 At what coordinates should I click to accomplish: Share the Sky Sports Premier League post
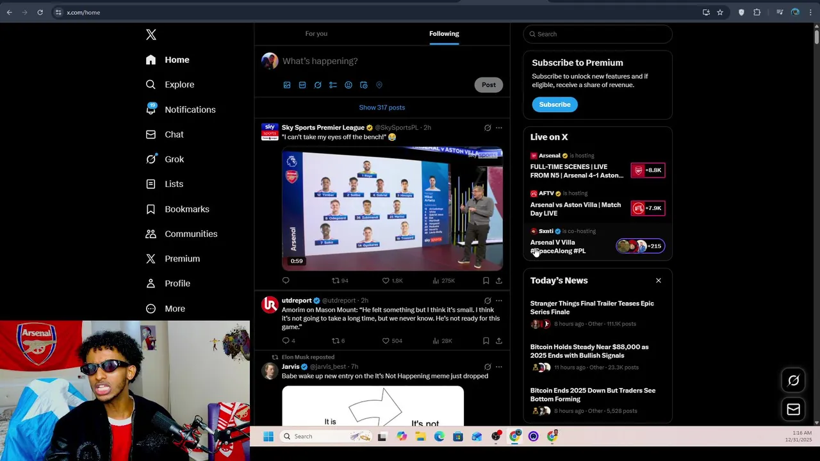[499, 280]
